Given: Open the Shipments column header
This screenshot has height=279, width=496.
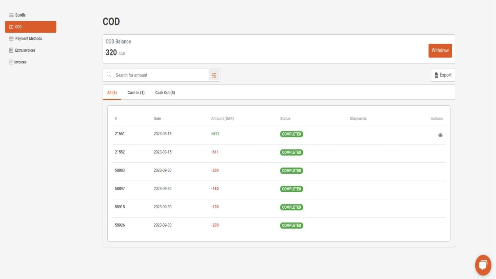Looking at the screenshot, I should click(x=358, y=118).
